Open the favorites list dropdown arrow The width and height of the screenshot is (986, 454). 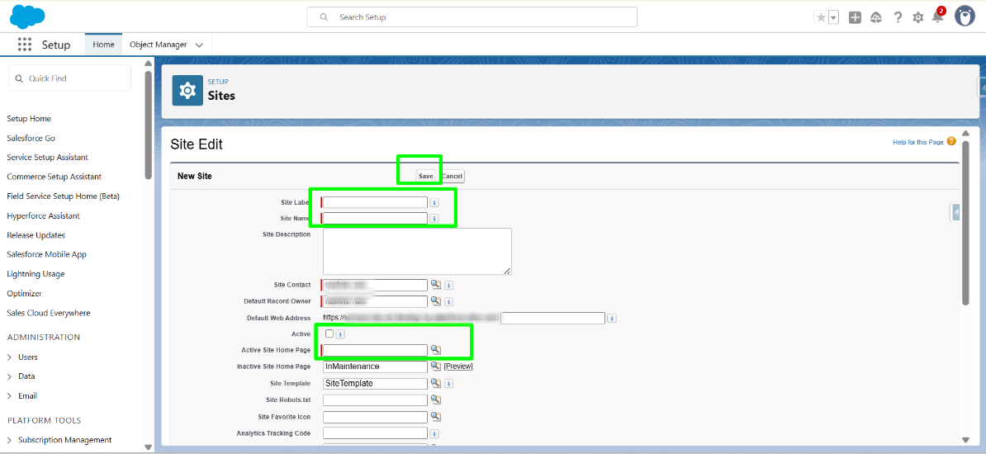[833, 17]
